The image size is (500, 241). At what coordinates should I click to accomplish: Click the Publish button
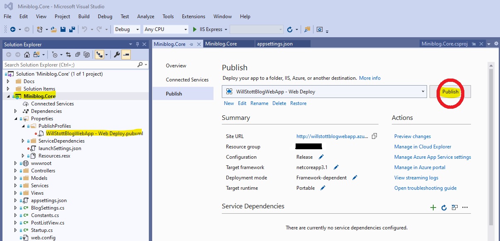point(450,92)
